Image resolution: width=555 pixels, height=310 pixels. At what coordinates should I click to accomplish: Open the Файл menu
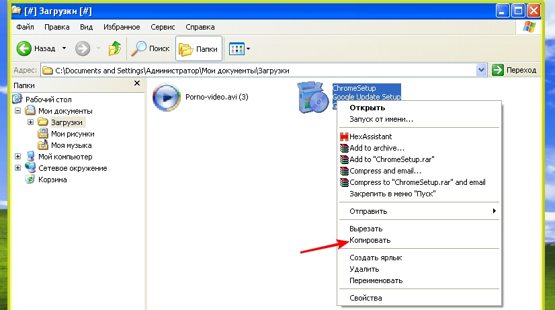pos(25,27)
